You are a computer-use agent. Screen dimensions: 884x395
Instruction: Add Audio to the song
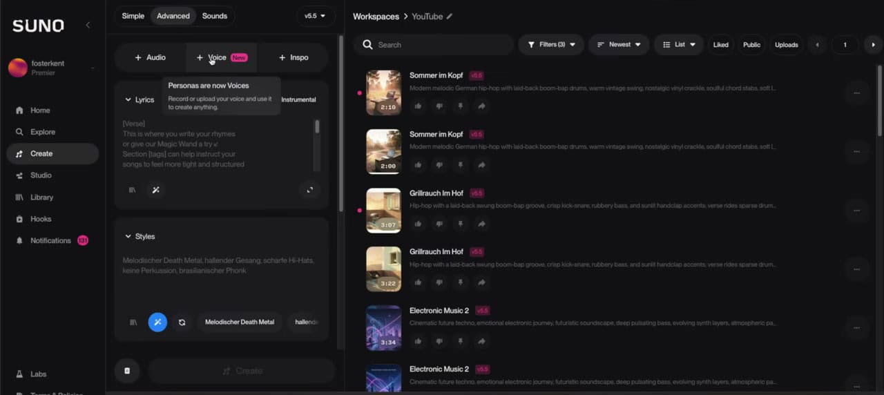(x=151, y=57)
